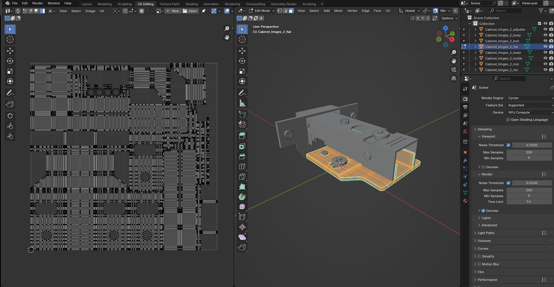Select the Scale tool in 3D viewport

(242, 71)
